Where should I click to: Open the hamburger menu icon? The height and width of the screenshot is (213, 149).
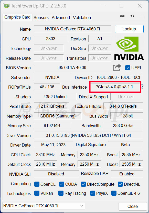pos(142,16)
